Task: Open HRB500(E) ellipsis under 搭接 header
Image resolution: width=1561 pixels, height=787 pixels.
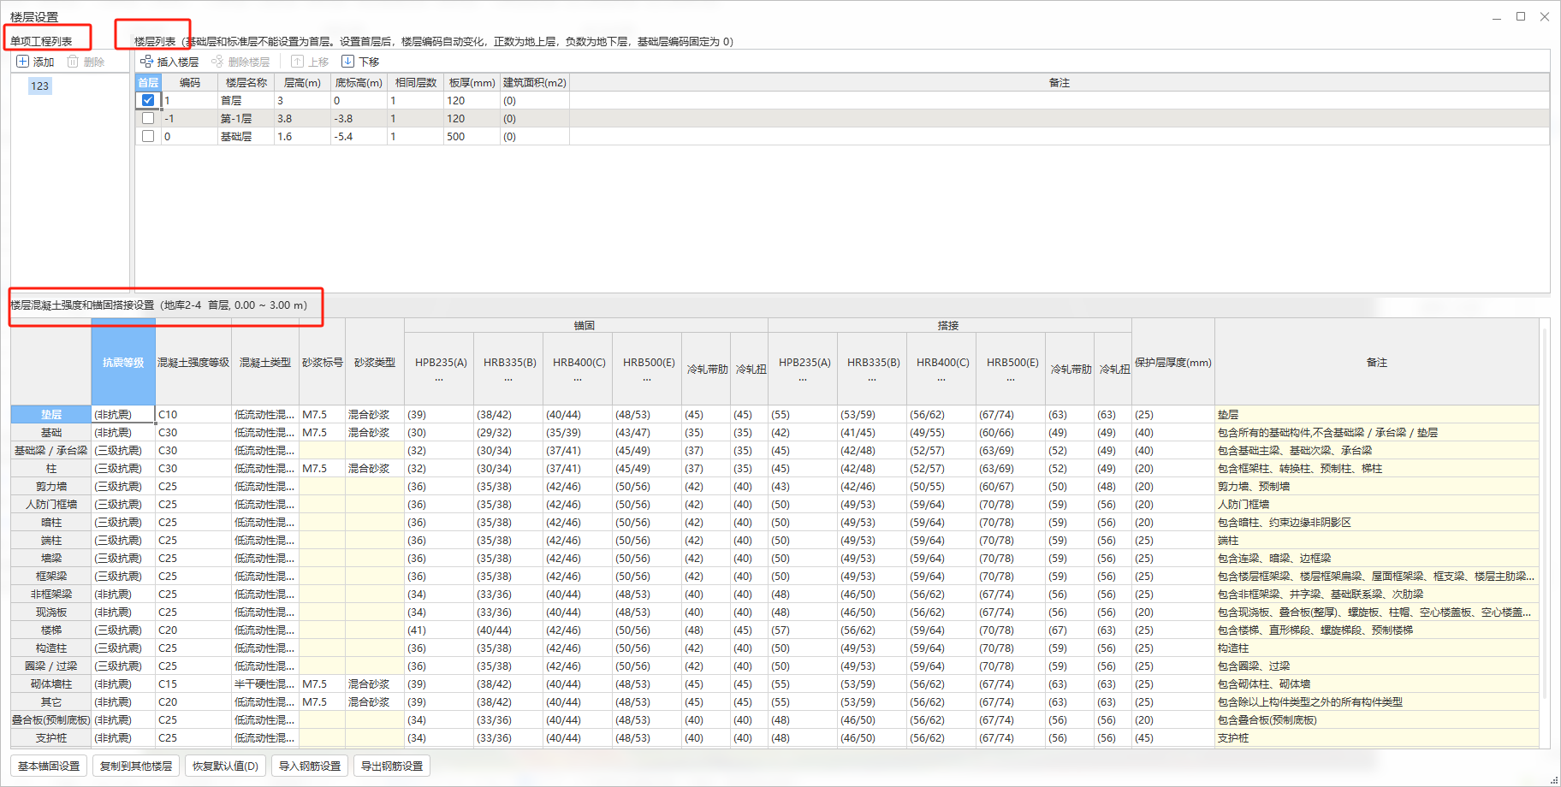Action: click(x=1012, y=379)
